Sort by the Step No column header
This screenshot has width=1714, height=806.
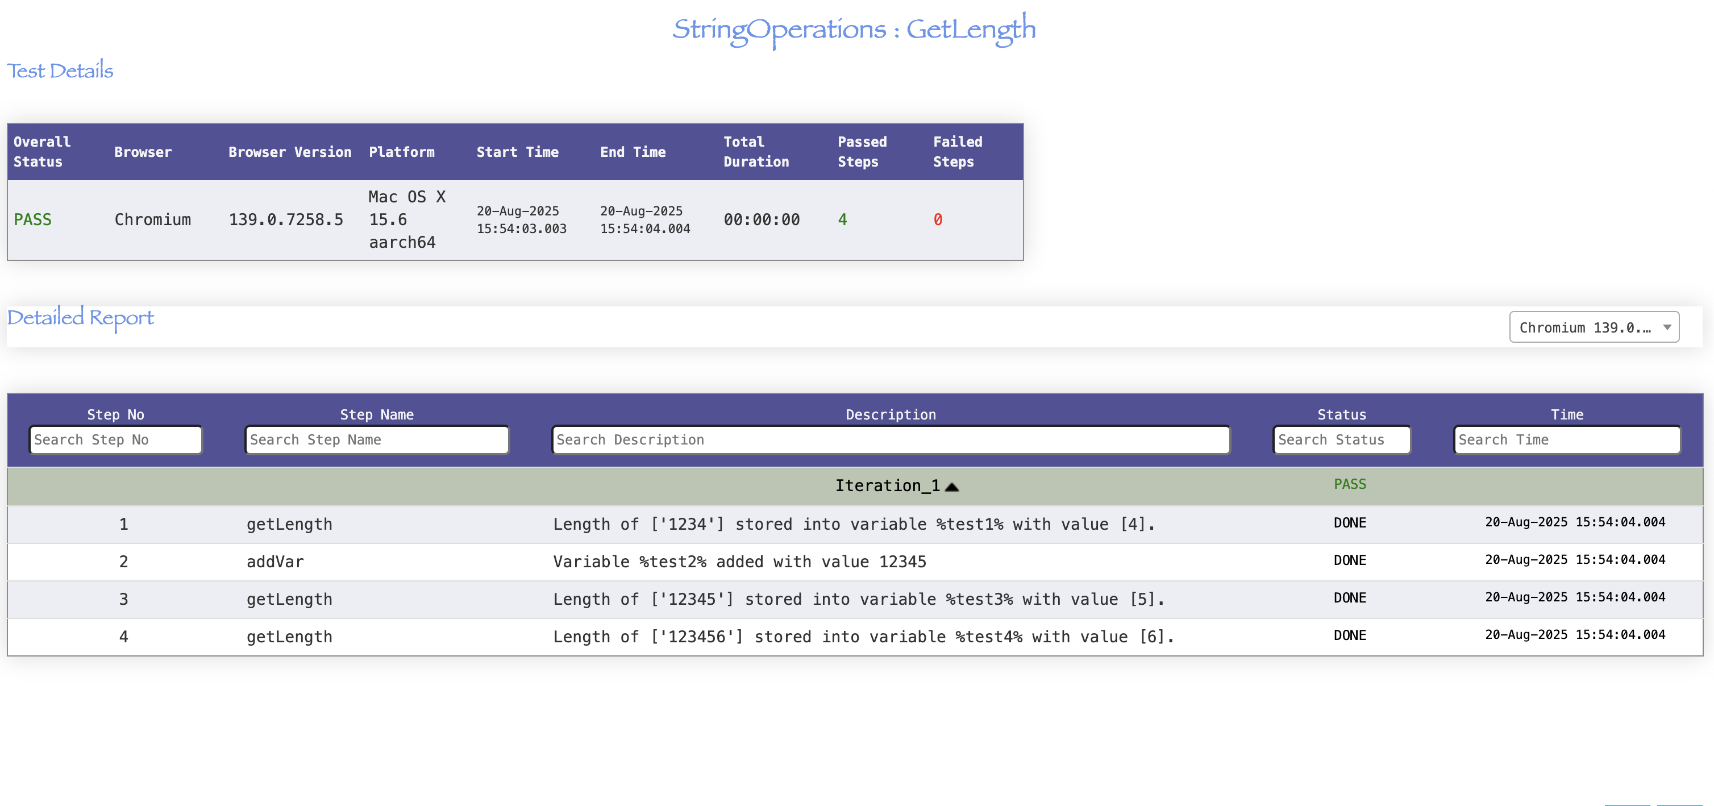point(115,414)
